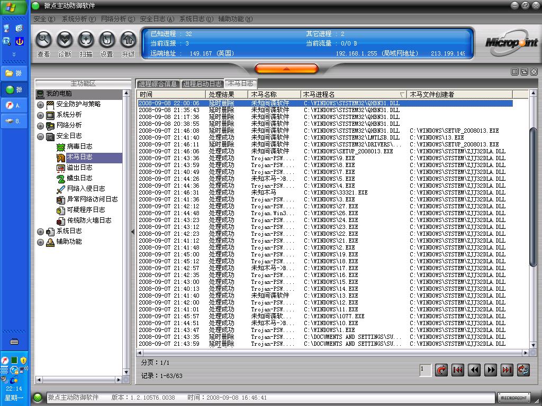
Task: Click the page number input field
Action: pyautogui.click(x=425, y=370)
